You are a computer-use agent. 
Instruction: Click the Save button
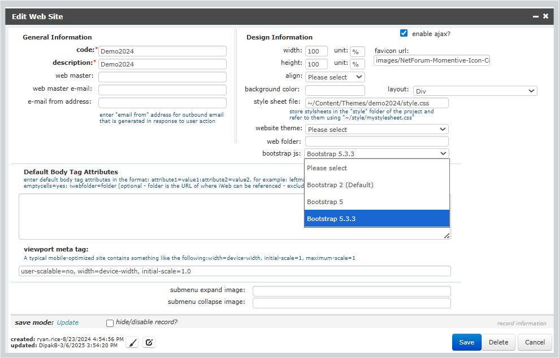[467, 342]
